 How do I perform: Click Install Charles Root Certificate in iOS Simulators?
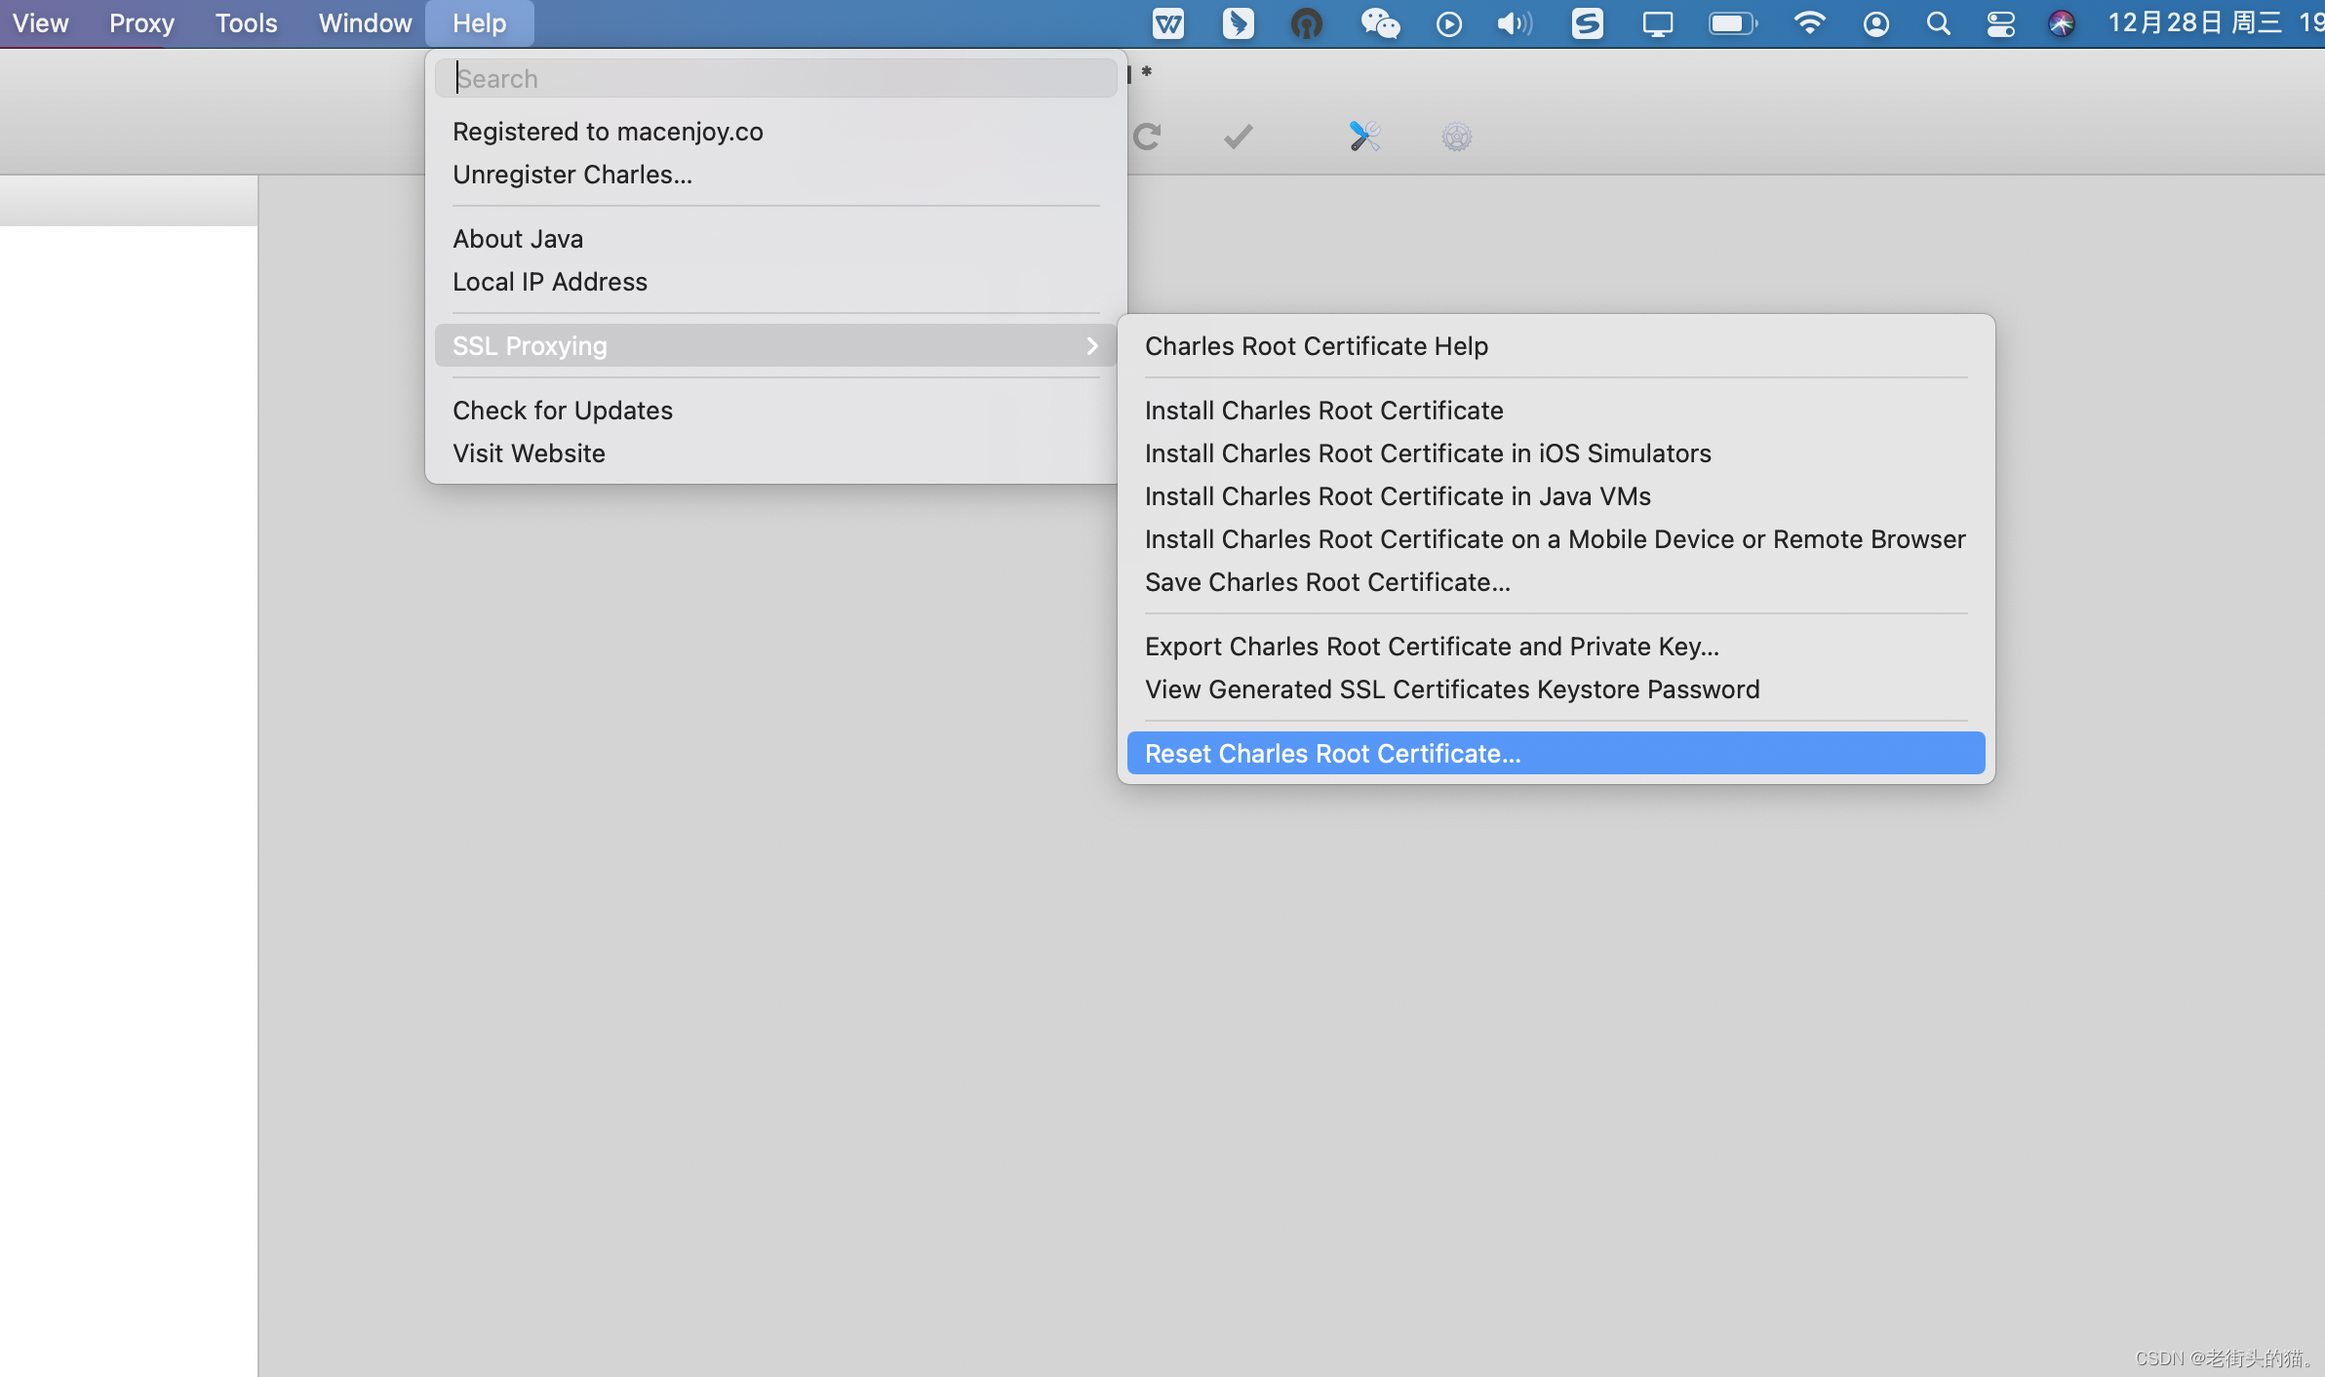pyautogui.click(x=1427, y=453)
